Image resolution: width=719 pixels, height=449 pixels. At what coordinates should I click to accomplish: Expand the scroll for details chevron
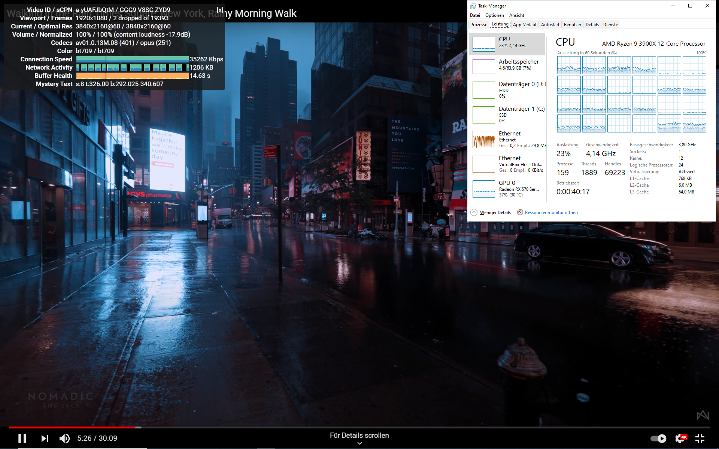[359, 443]
